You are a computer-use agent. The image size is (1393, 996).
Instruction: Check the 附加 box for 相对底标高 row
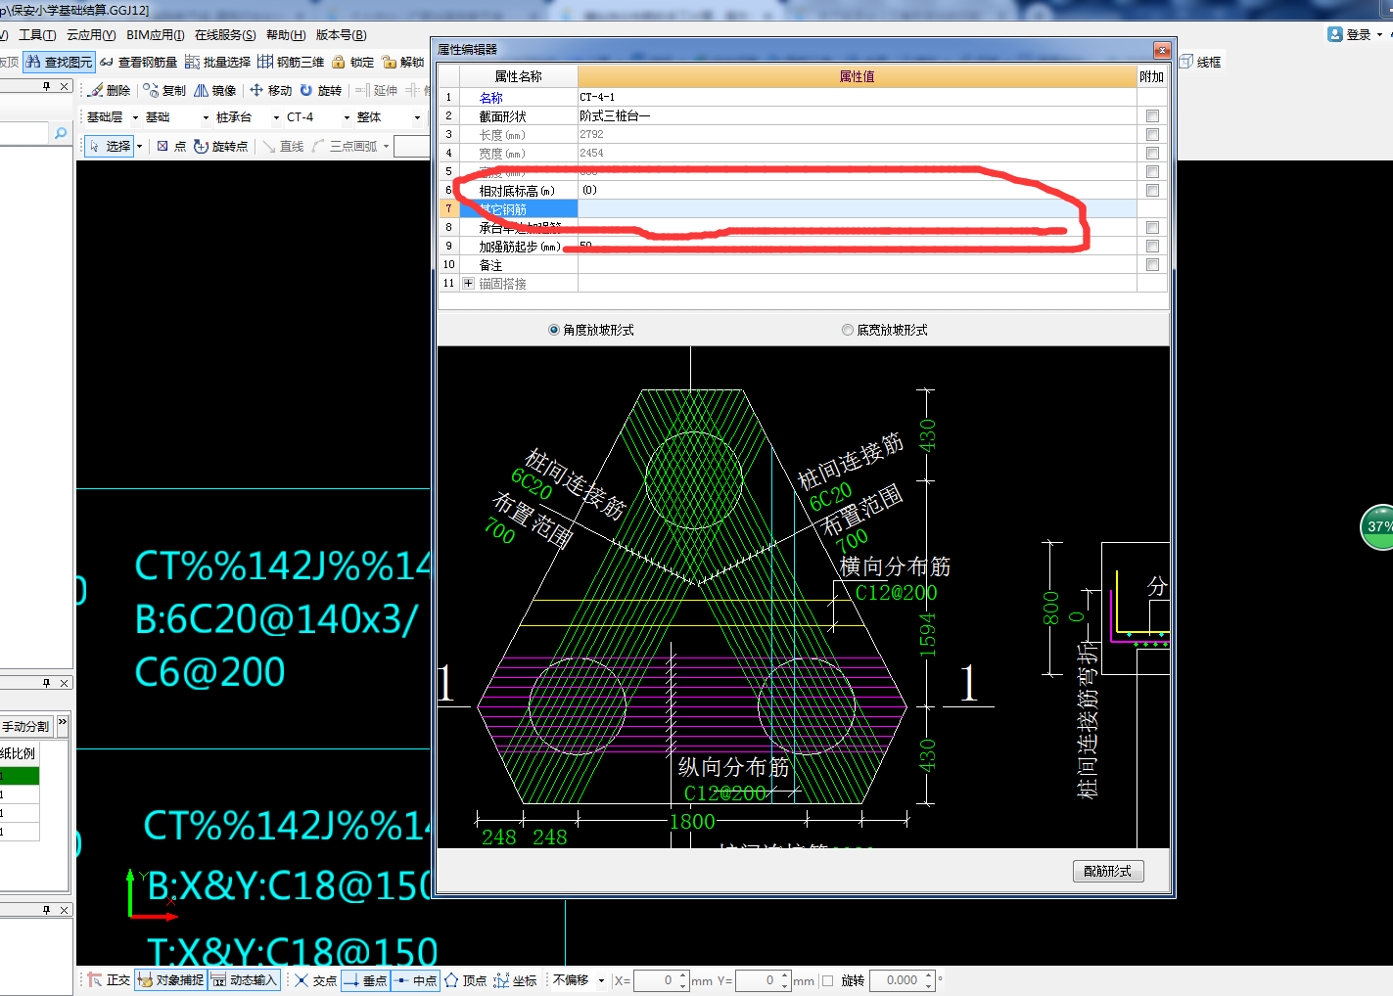click(1152, 190)
